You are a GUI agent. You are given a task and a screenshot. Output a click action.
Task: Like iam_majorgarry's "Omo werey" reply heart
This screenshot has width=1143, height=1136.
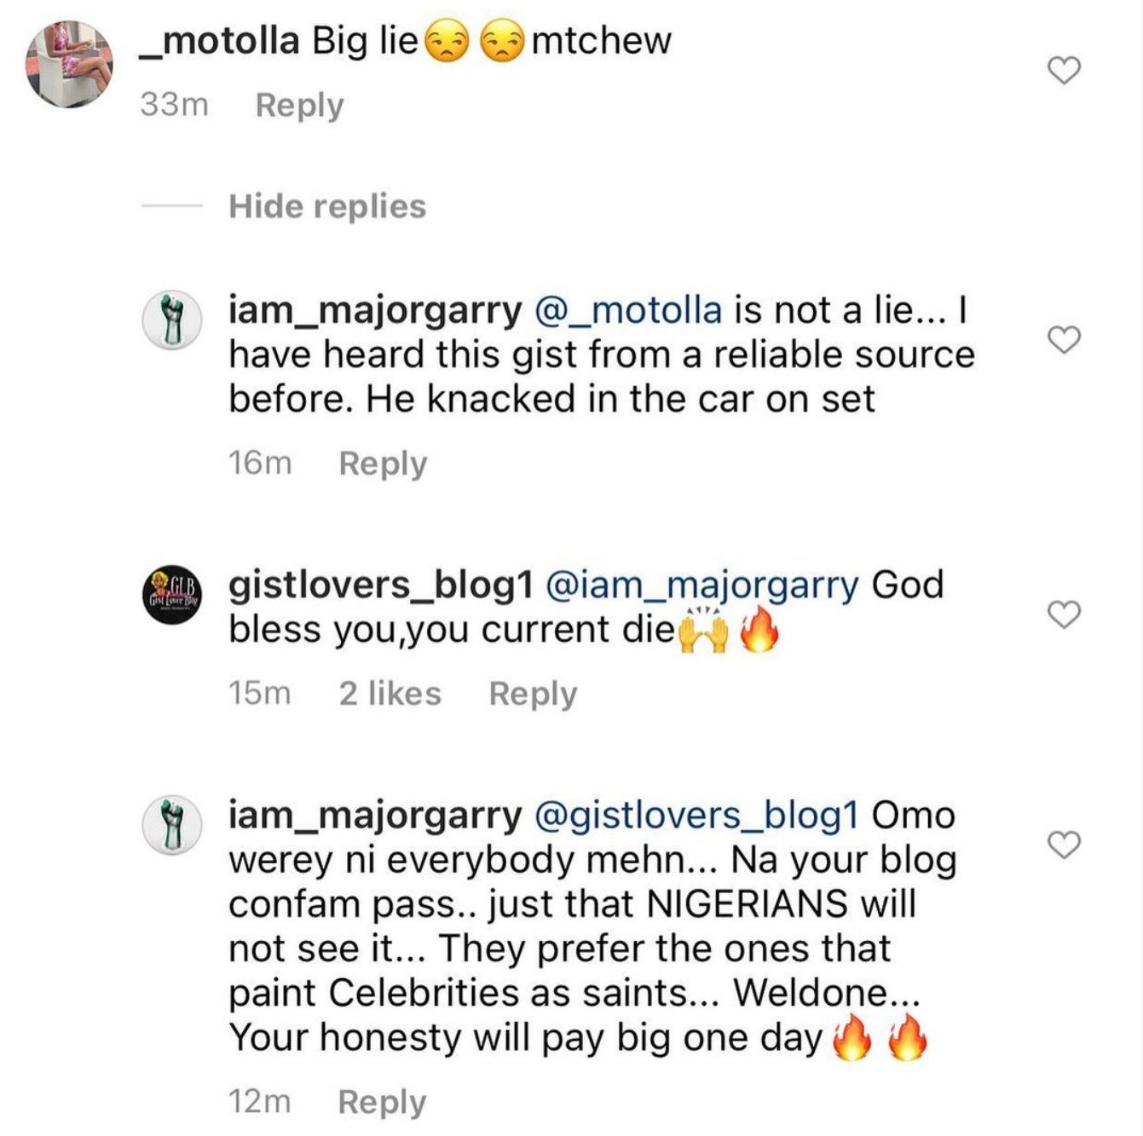tap(1064, 844)
